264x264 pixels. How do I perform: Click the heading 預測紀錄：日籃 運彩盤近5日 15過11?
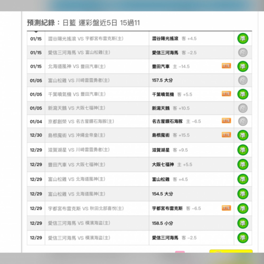(83, 23)
